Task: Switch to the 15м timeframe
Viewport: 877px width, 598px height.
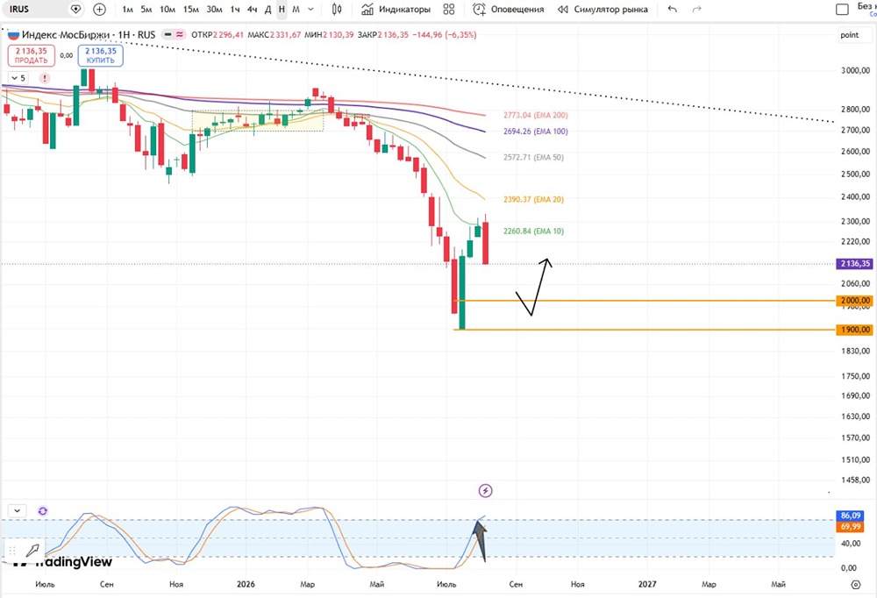Action: click(x=190, y=10)
